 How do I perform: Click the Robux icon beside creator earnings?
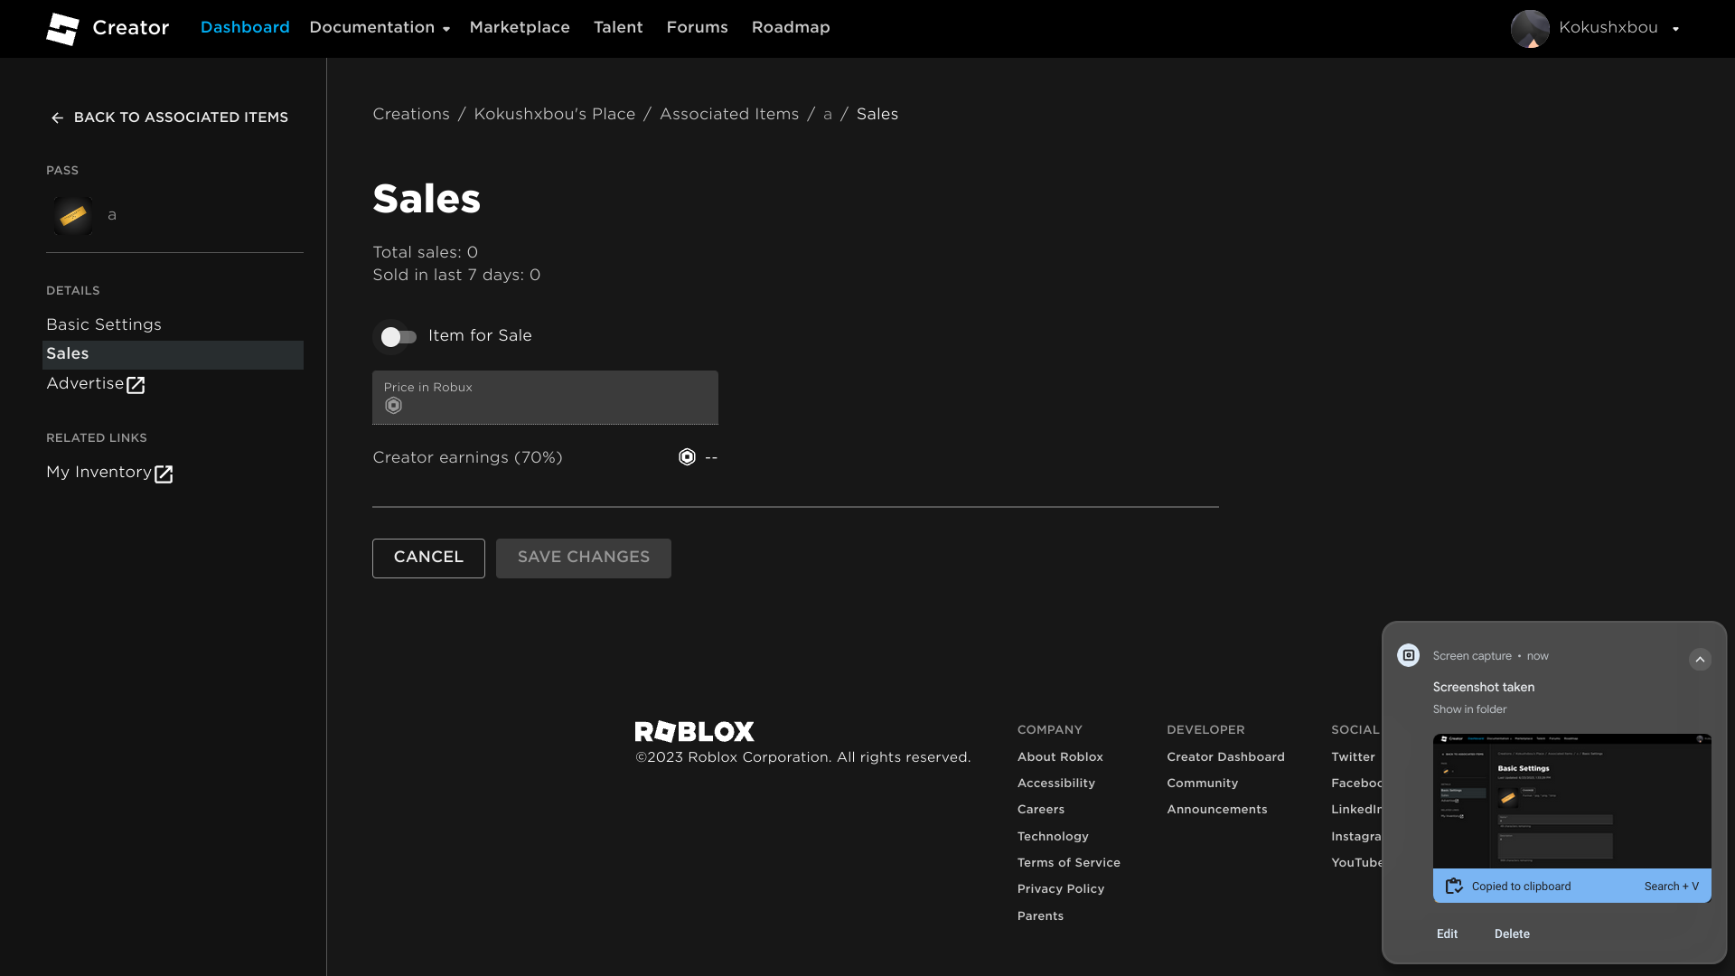pos(687,457)
